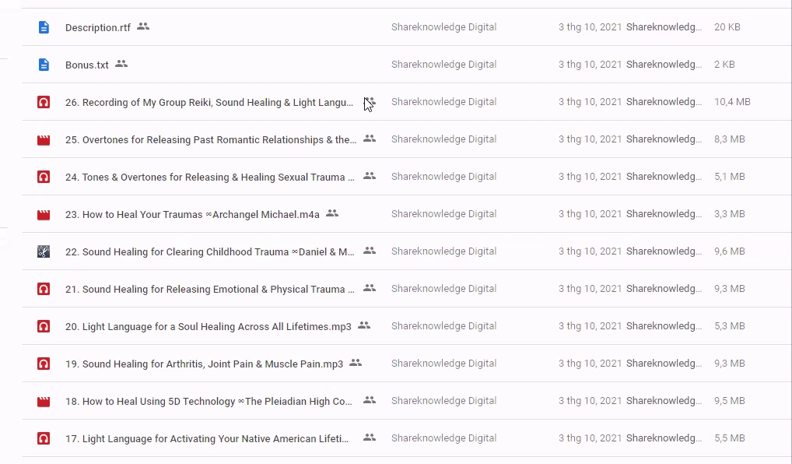The image size is (792, 464).
Task: Click the shared people icon beside Bonus.txt
Action: pos(121,64)
